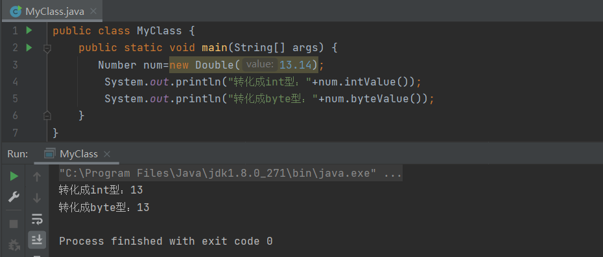Click 'String[] args' parameter on line 2
603x257 pixels.
(x=276, y=48)
